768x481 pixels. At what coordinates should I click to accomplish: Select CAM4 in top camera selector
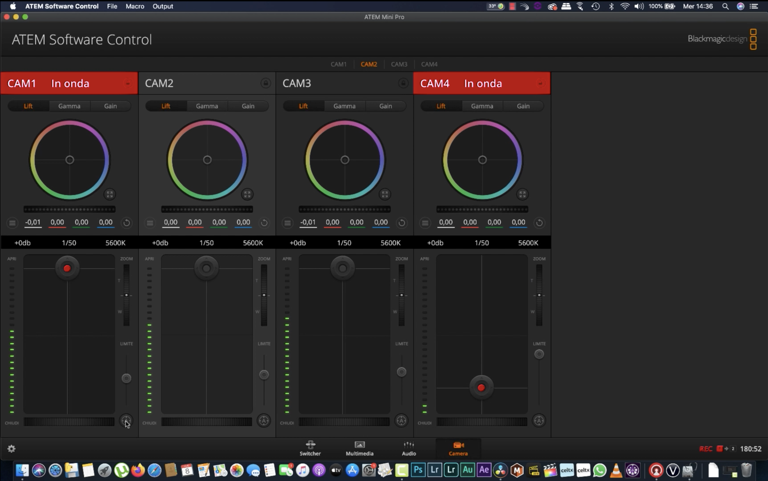click(x=429, y=64)
